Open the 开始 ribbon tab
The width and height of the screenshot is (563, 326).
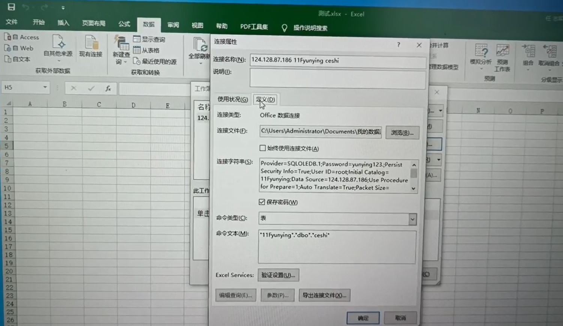click(39, 22)
